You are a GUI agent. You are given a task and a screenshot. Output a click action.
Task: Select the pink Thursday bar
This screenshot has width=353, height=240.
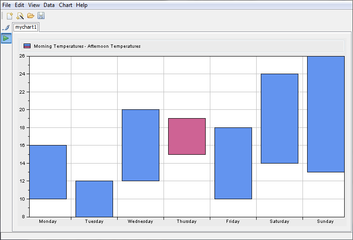pos(187,136)
